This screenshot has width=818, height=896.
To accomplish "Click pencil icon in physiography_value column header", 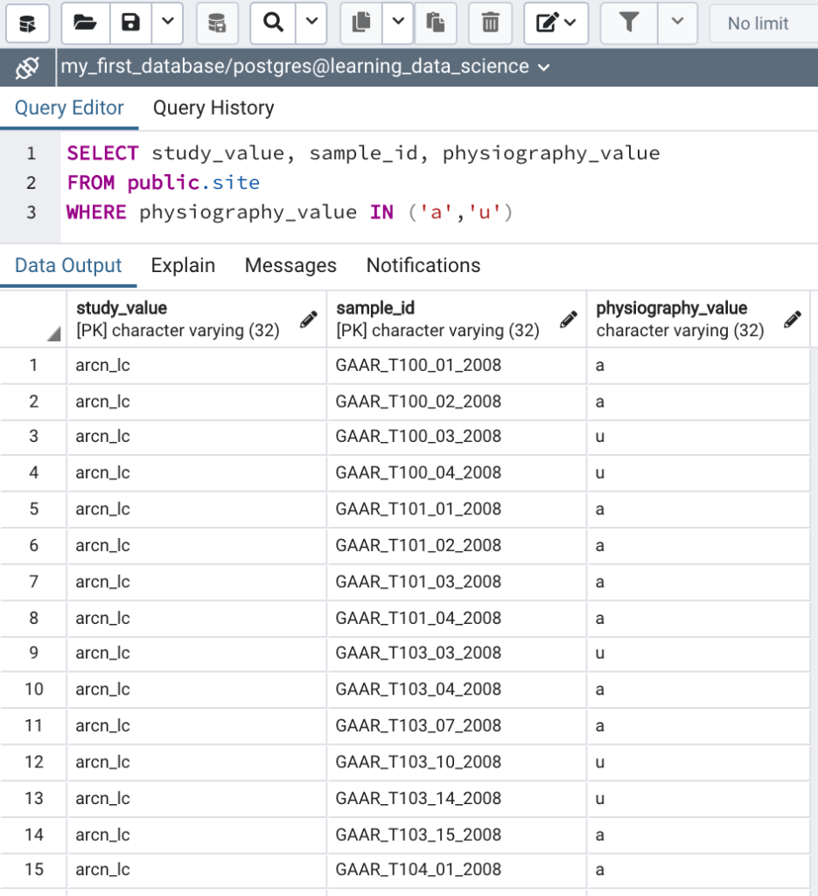I will tap(793, 319).
